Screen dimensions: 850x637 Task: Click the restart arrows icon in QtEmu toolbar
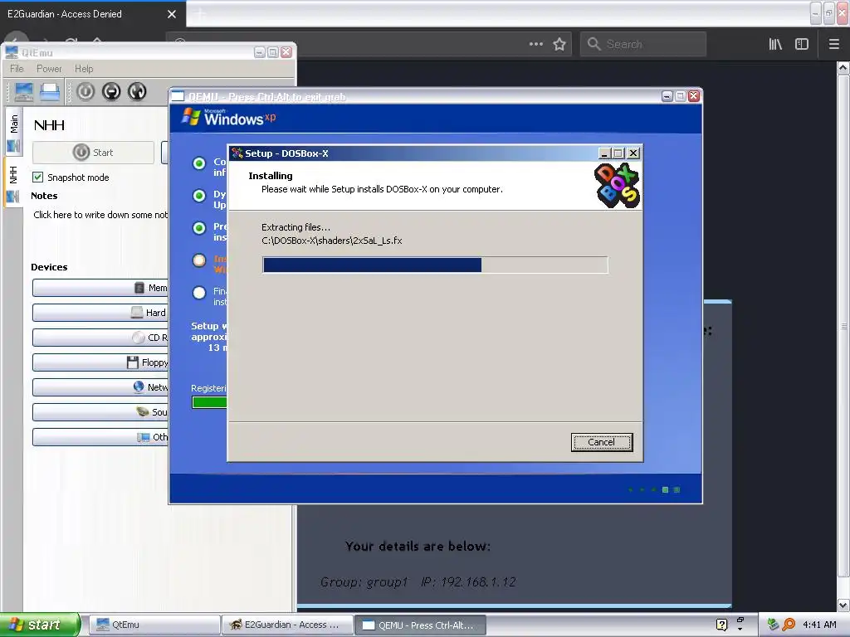(x=137, y=91)
